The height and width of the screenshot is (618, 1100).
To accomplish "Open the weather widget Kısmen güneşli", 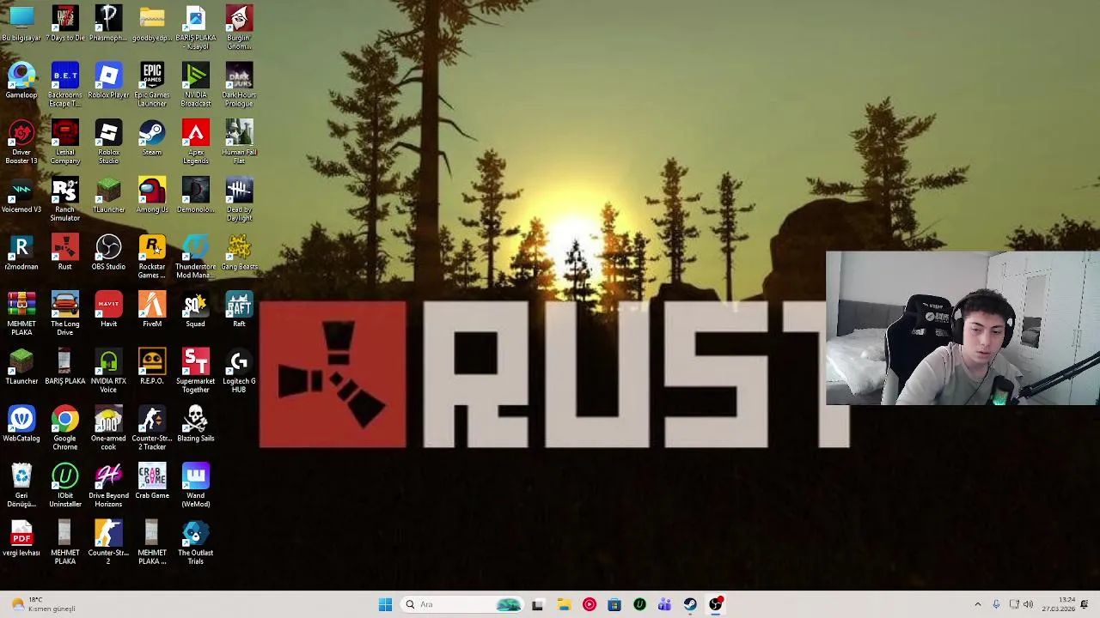I will pos(43,604).
